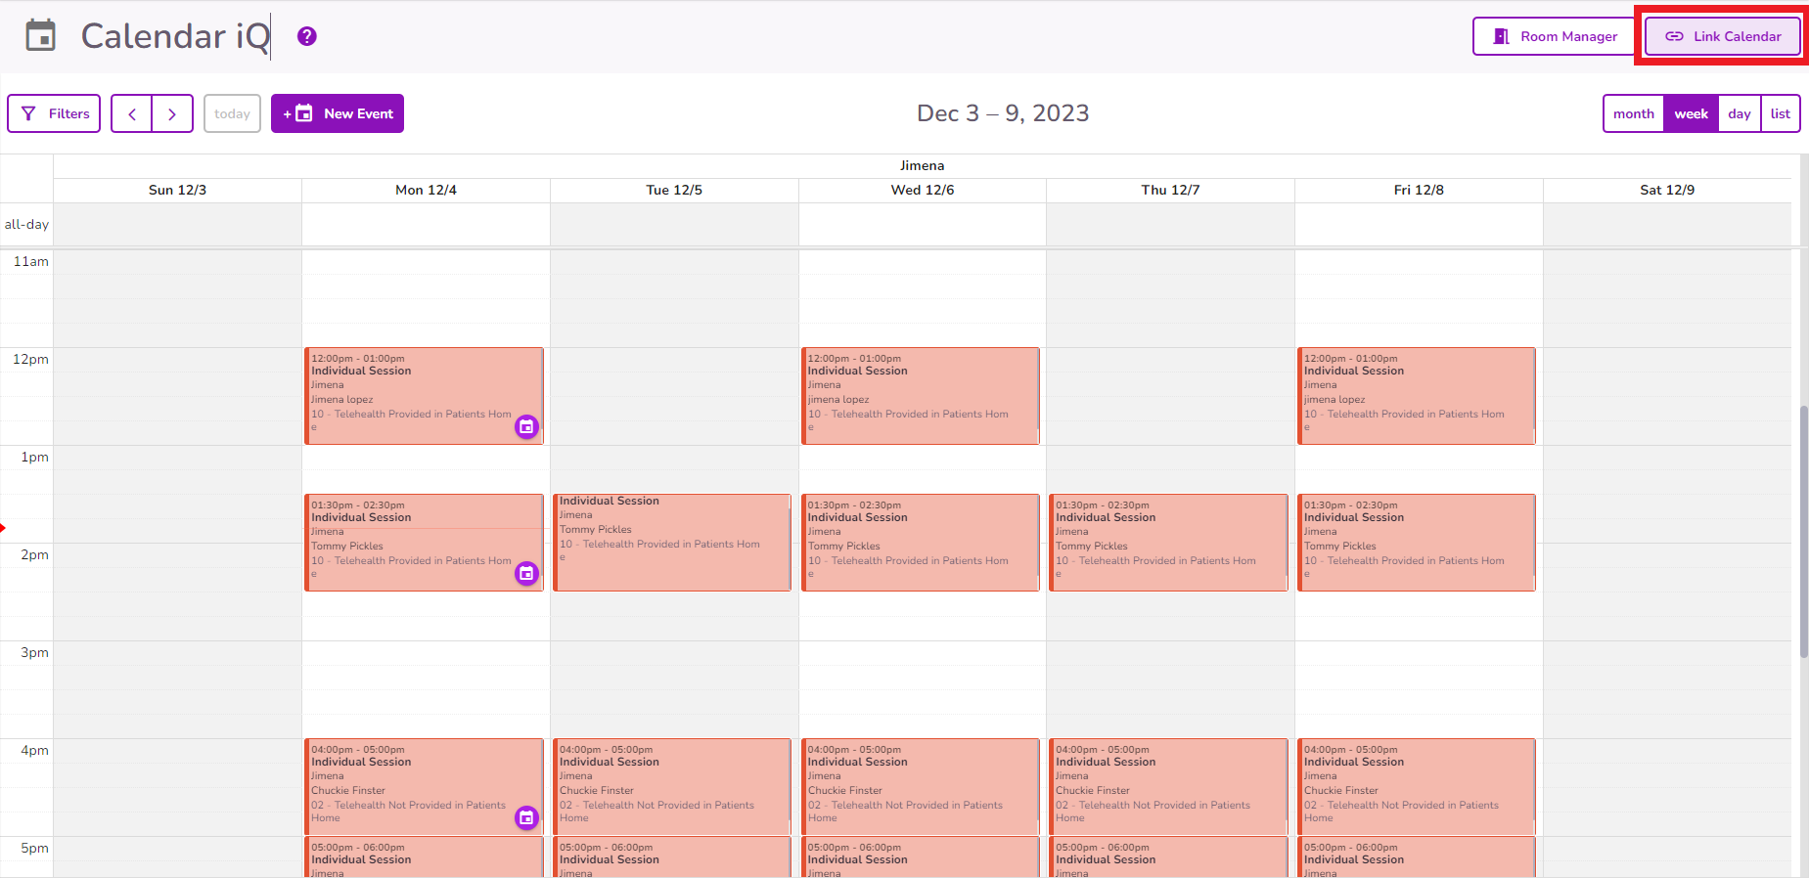
Task: Switch to day view
Action: tap(1740, 113)
